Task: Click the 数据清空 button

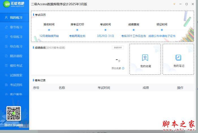Action: 118,48
